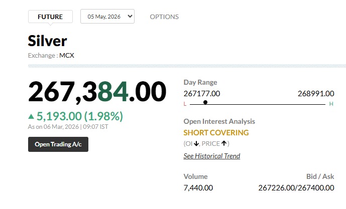The image size is (346, 209).
Task: Switch to the FUTURE tab
Action: [x=50, y=17]
